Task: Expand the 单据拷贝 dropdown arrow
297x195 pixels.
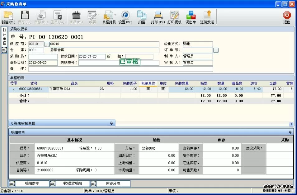Action: [115, 15]
